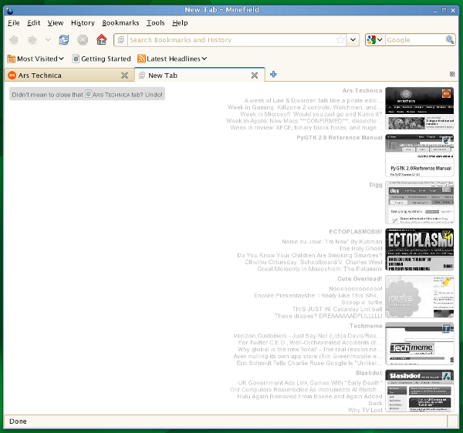
Task: Open the recent pages history dropdown
Action: coord(48,39)
